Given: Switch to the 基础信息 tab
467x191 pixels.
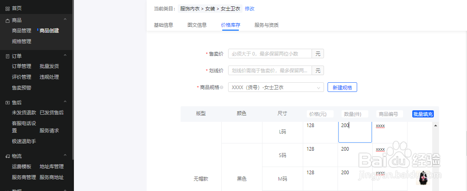Looking at the screenshot, I should point(163,25).
